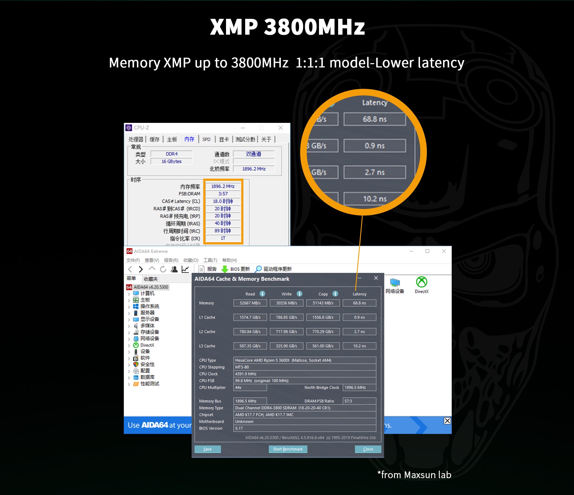Click the 驱动程序更新 magnifier icon
574x495 pixels.
tap(258, 269)
